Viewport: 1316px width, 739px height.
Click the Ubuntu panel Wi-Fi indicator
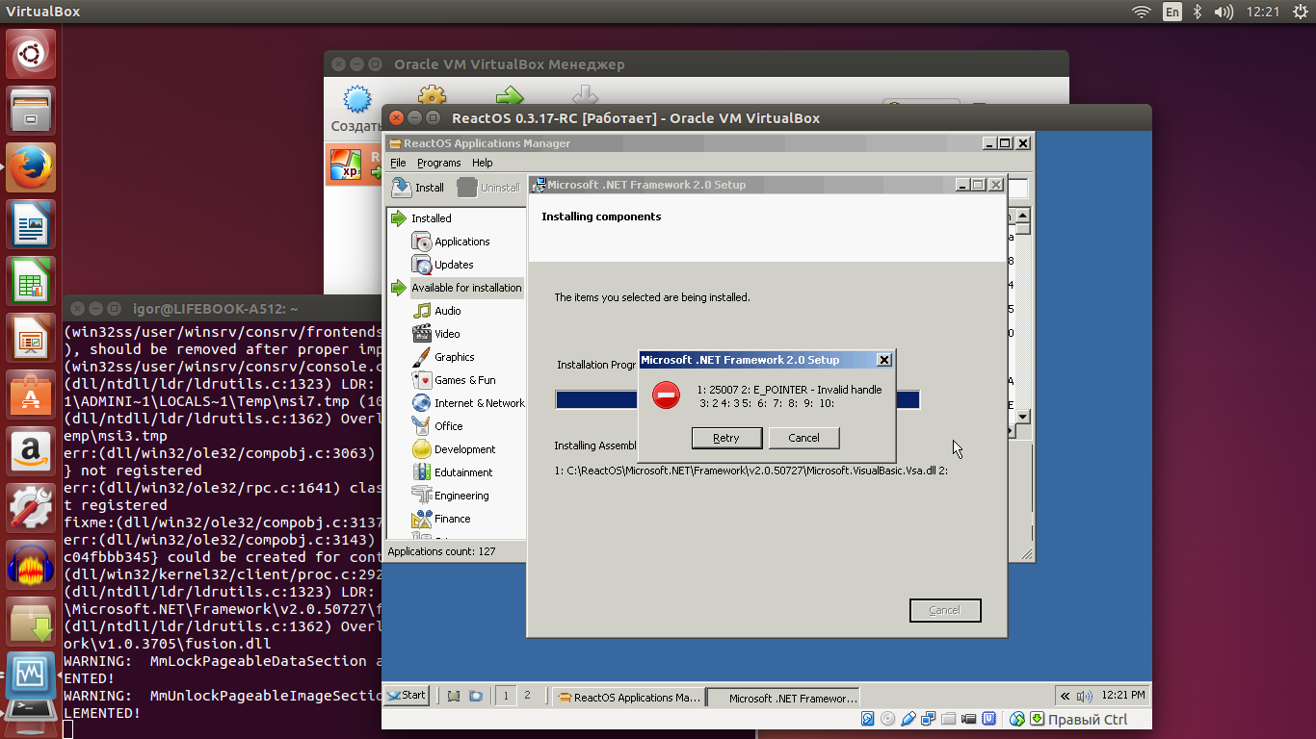point(1142,12)
